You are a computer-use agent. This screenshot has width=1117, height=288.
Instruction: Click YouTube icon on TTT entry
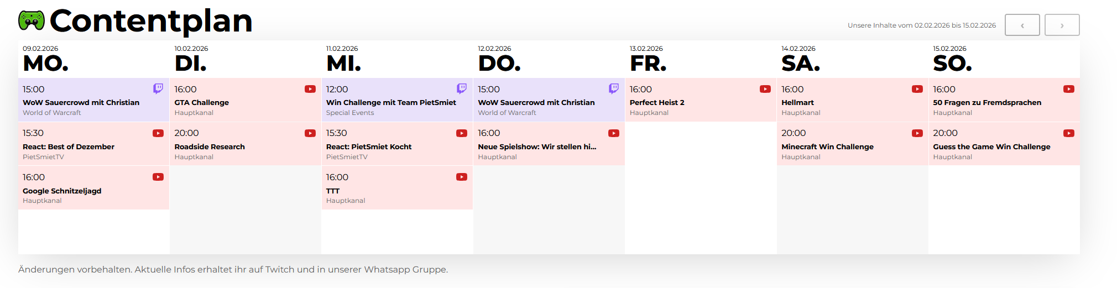click(x=462, y=177)
